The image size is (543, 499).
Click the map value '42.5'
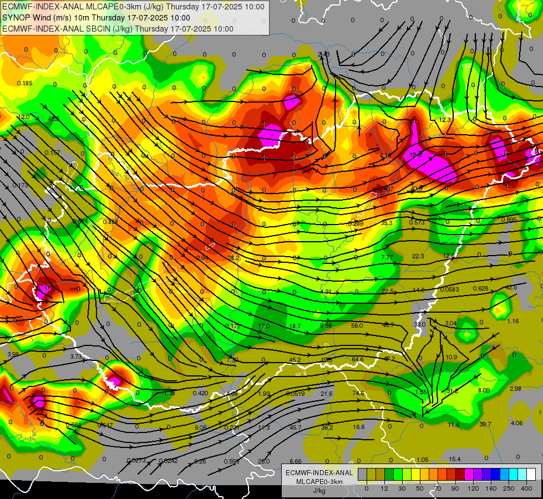click(511, 287)
